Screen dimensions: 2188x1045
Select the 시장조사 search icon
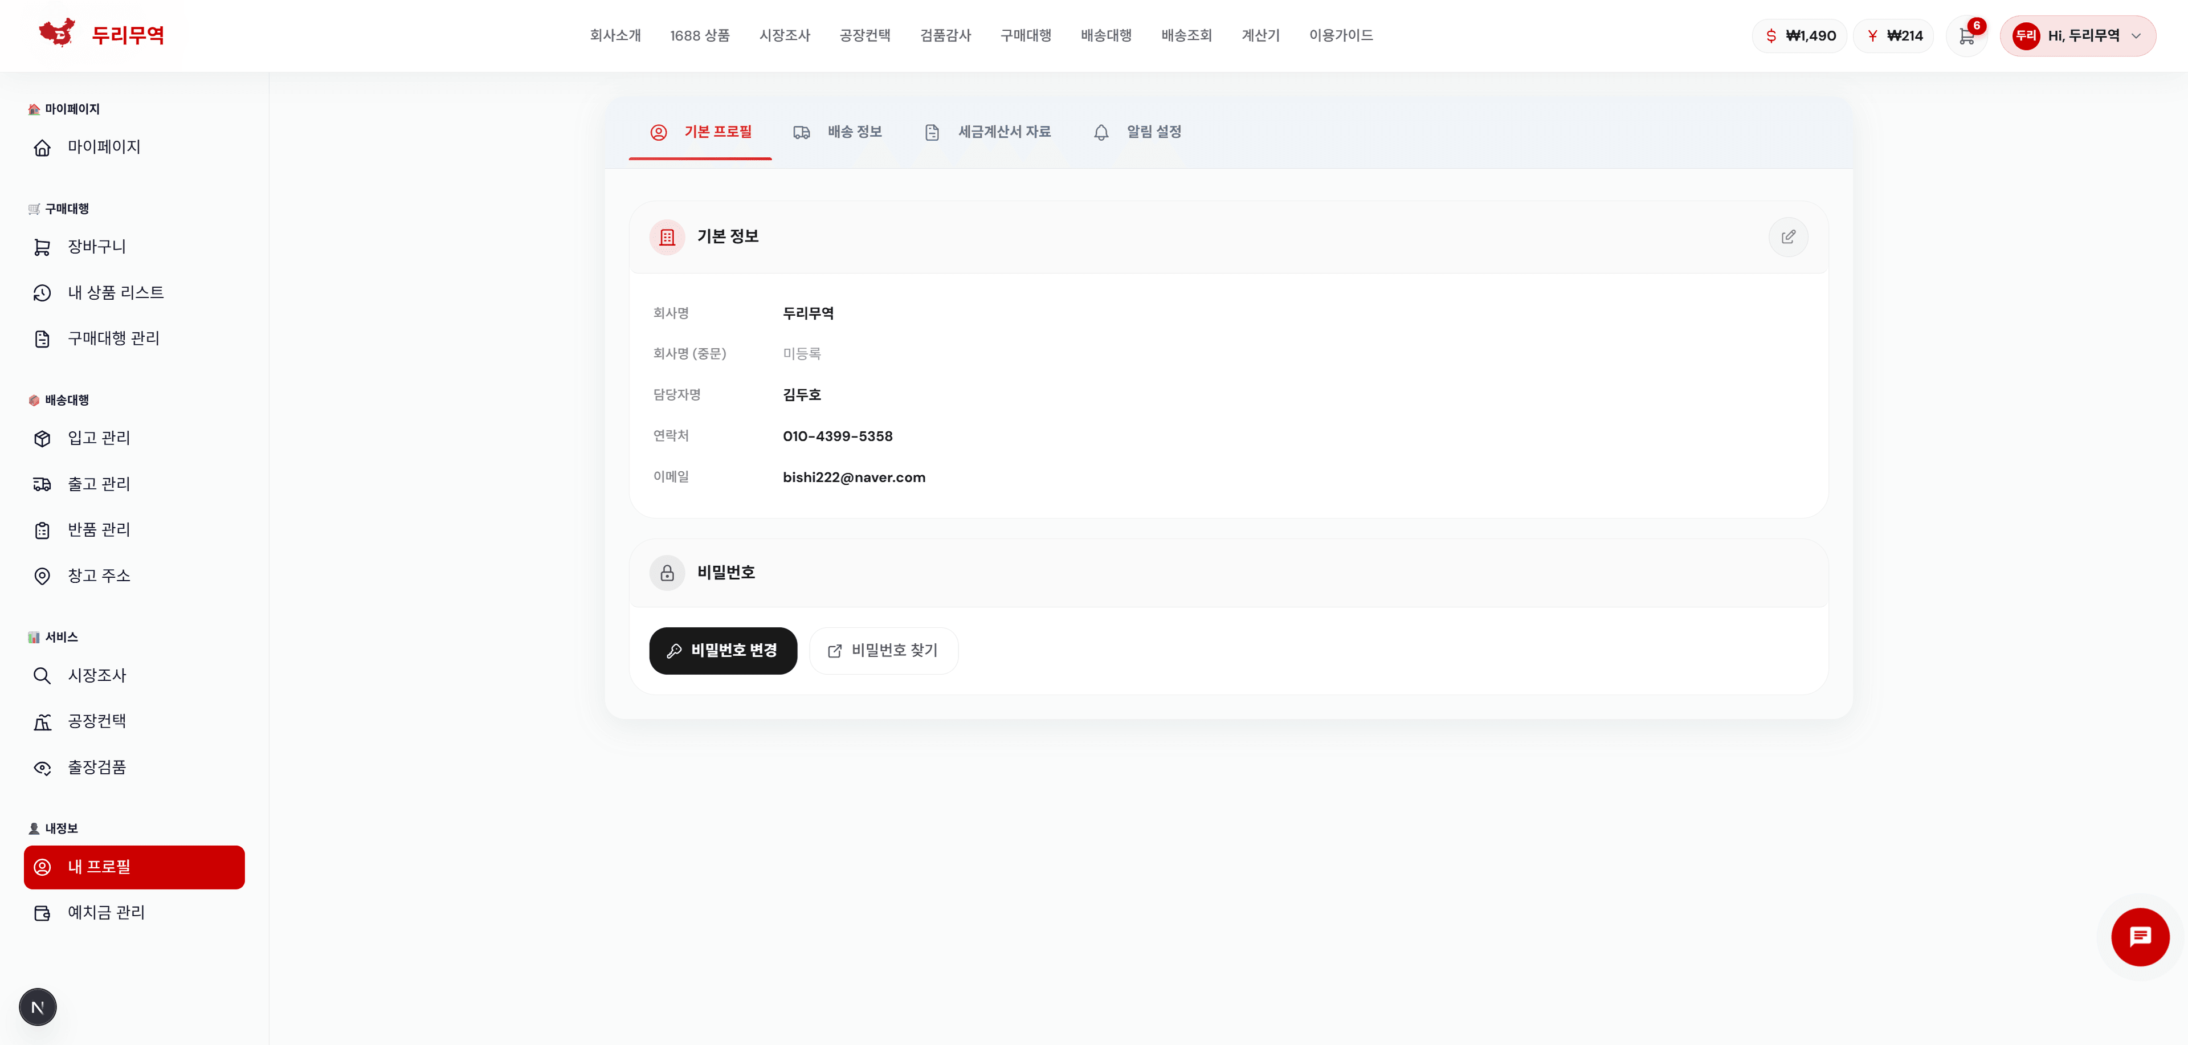coord(43,675)
